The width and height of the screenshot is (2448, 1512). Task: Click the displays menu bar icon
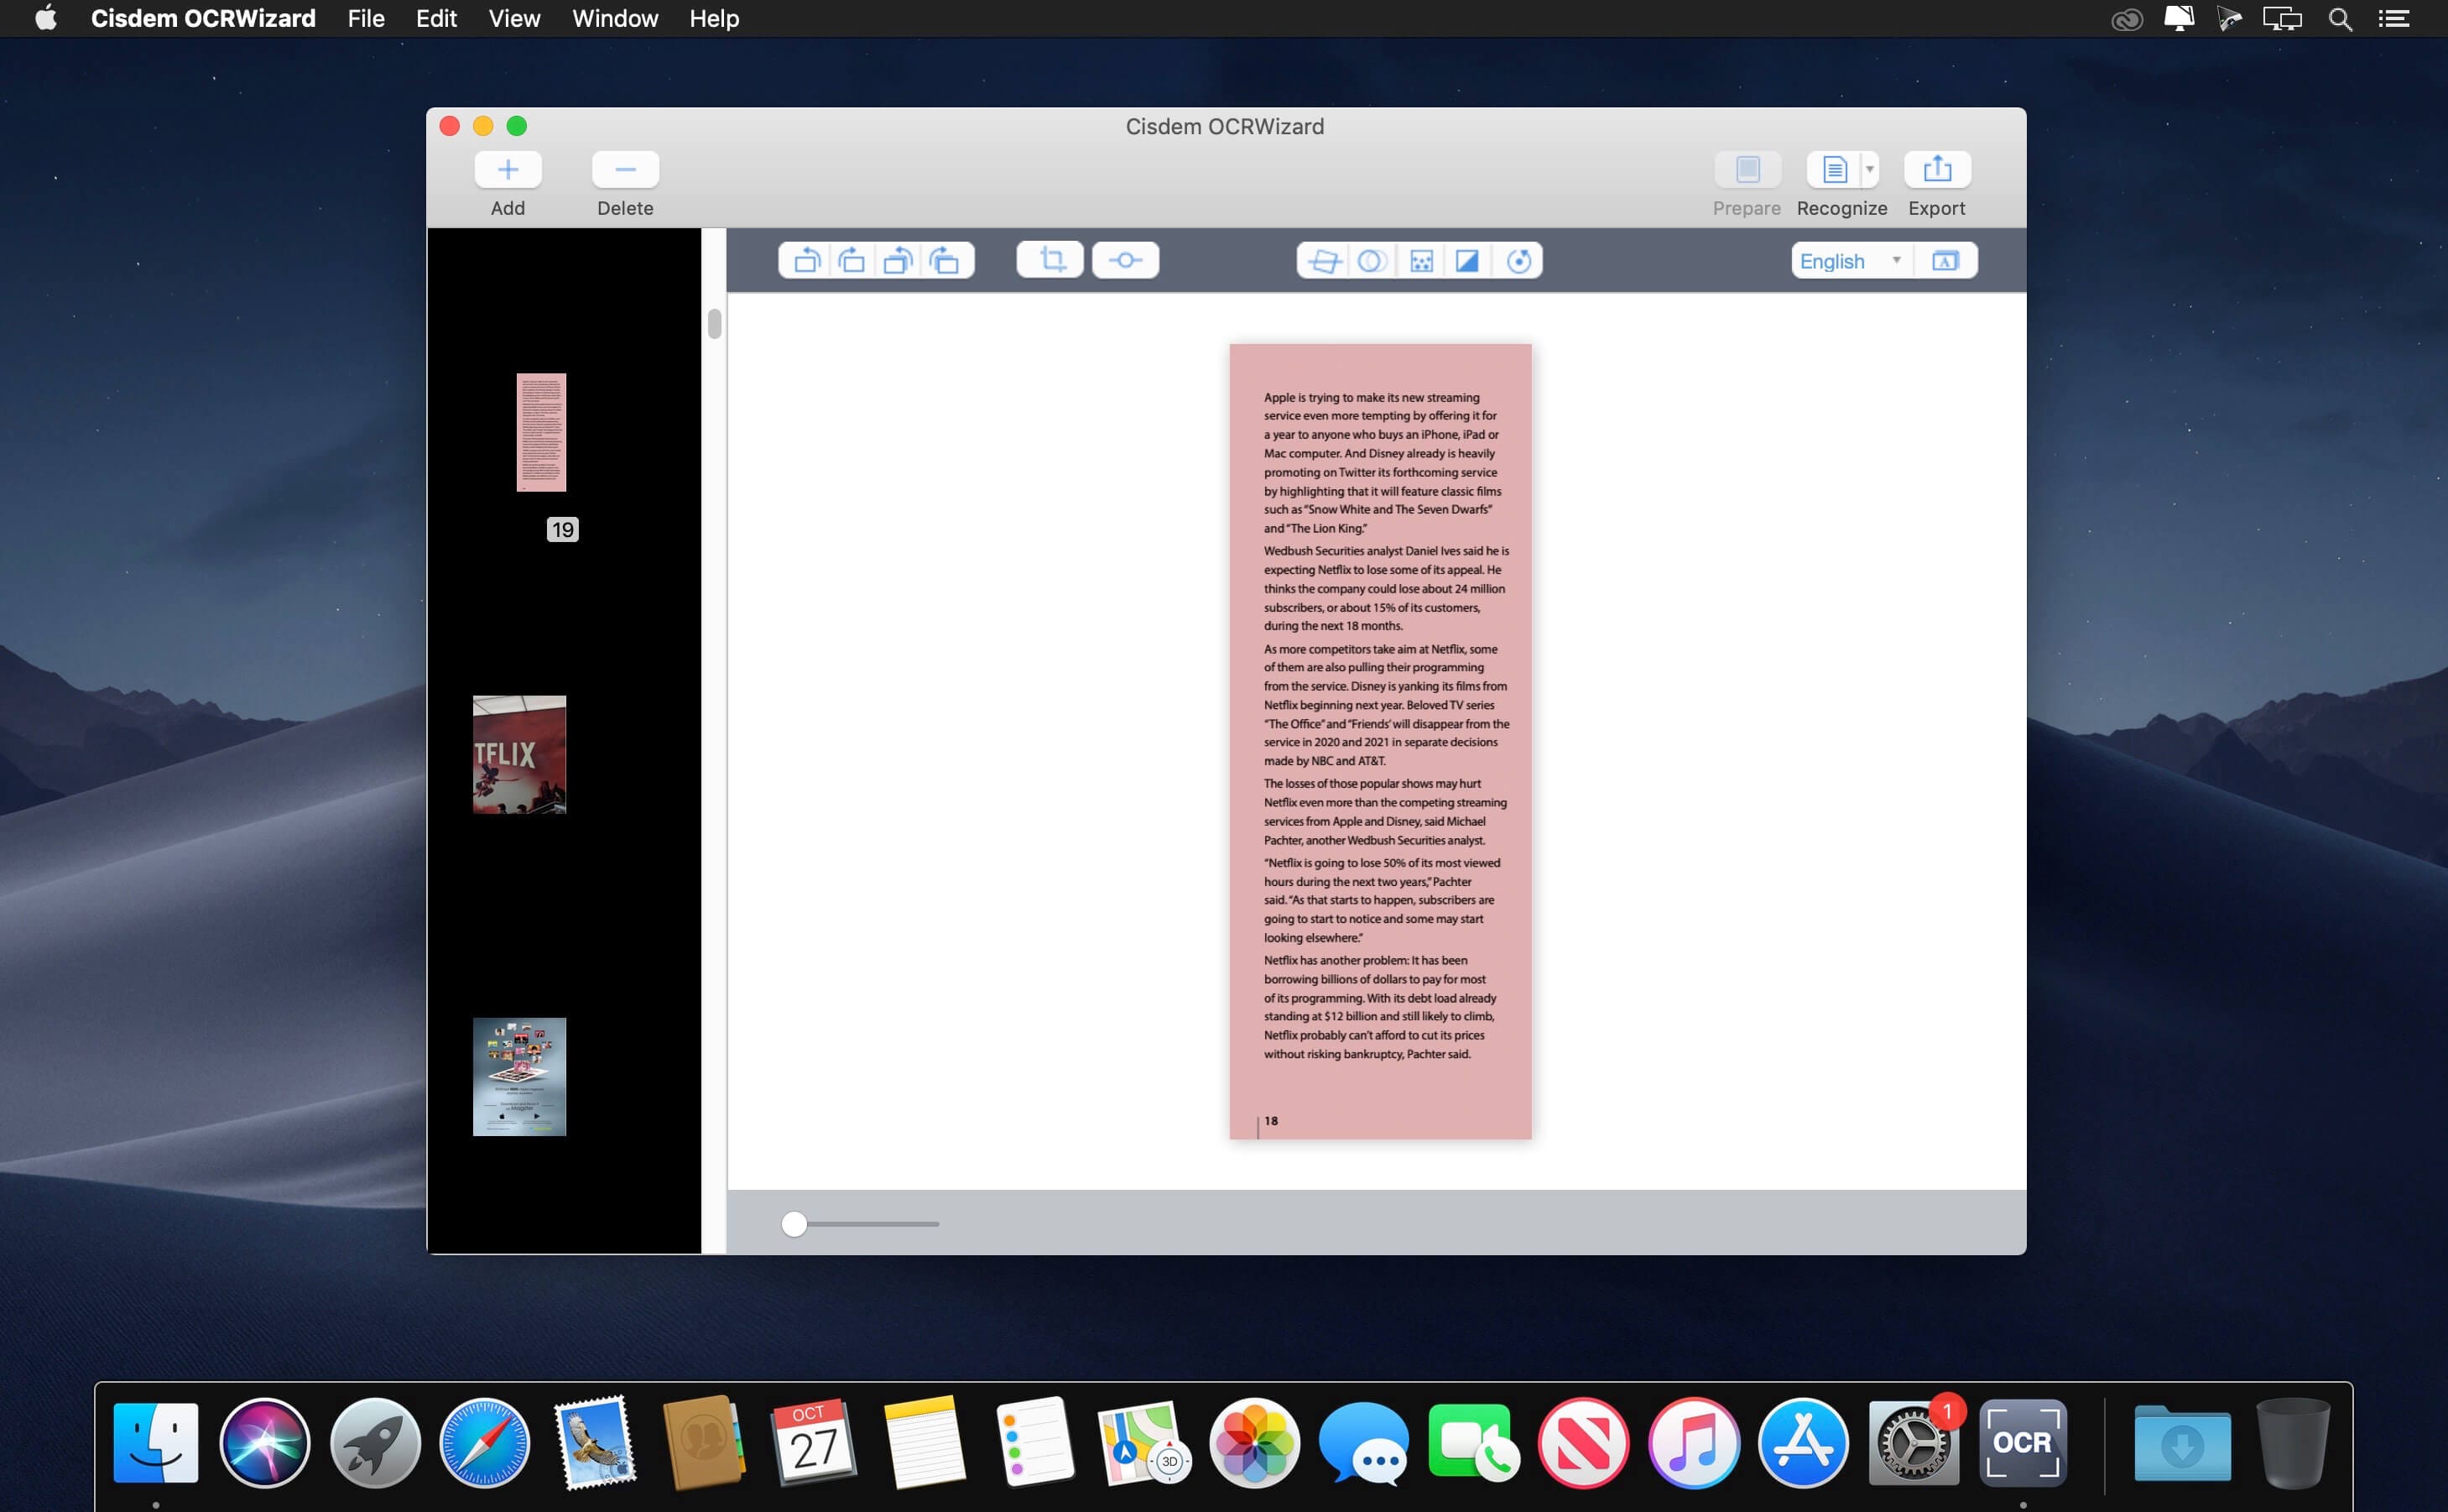point(2282,18)
